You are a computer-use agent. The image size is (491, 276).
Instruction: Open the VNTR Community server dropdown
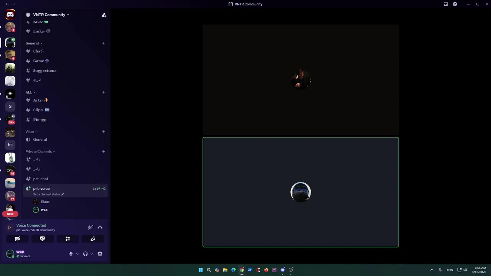[x=51, y=15]
